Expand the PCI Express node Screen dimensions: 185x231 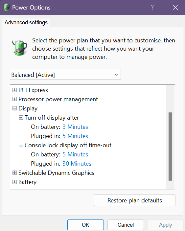tap(14, 90)
